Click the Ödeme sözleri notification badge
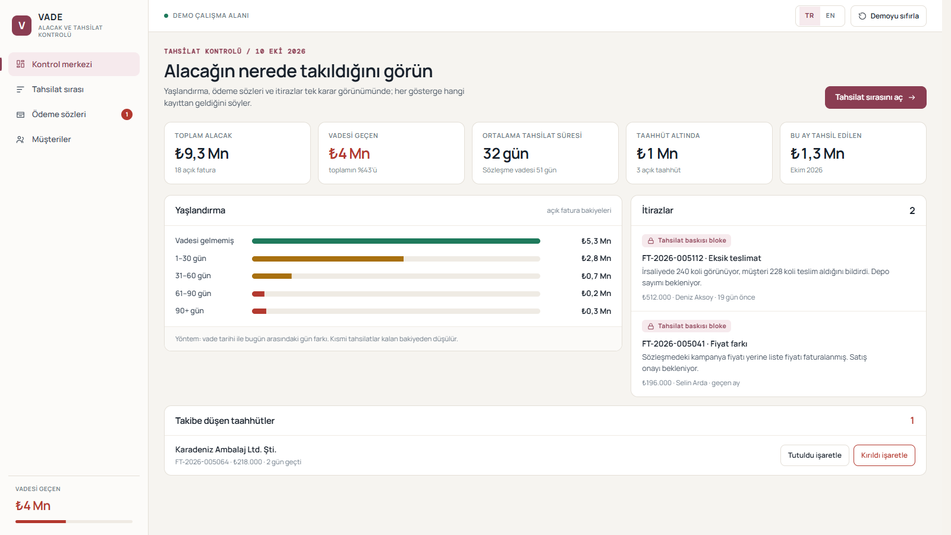This screenshot has height=535, width=951. point(127,114)
